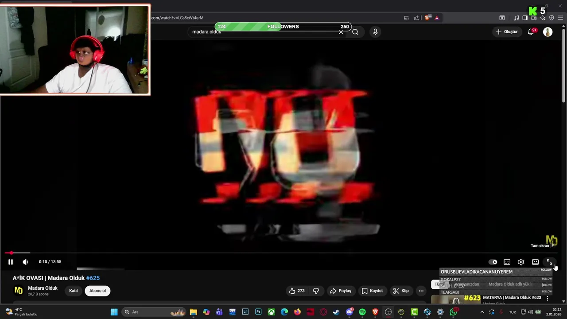Open the Madara Olduk channel name link

(x=43, y=288)
